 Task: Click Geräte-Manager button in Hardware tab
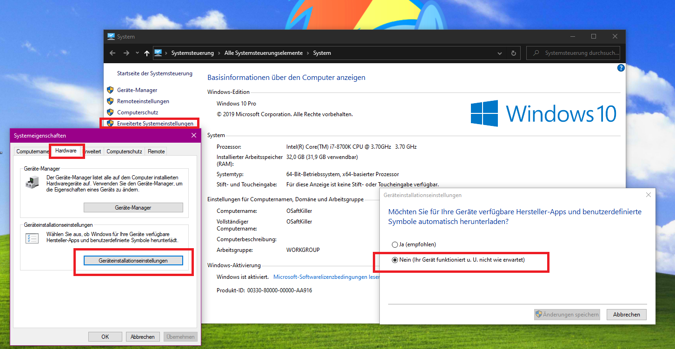pos(133,208)
